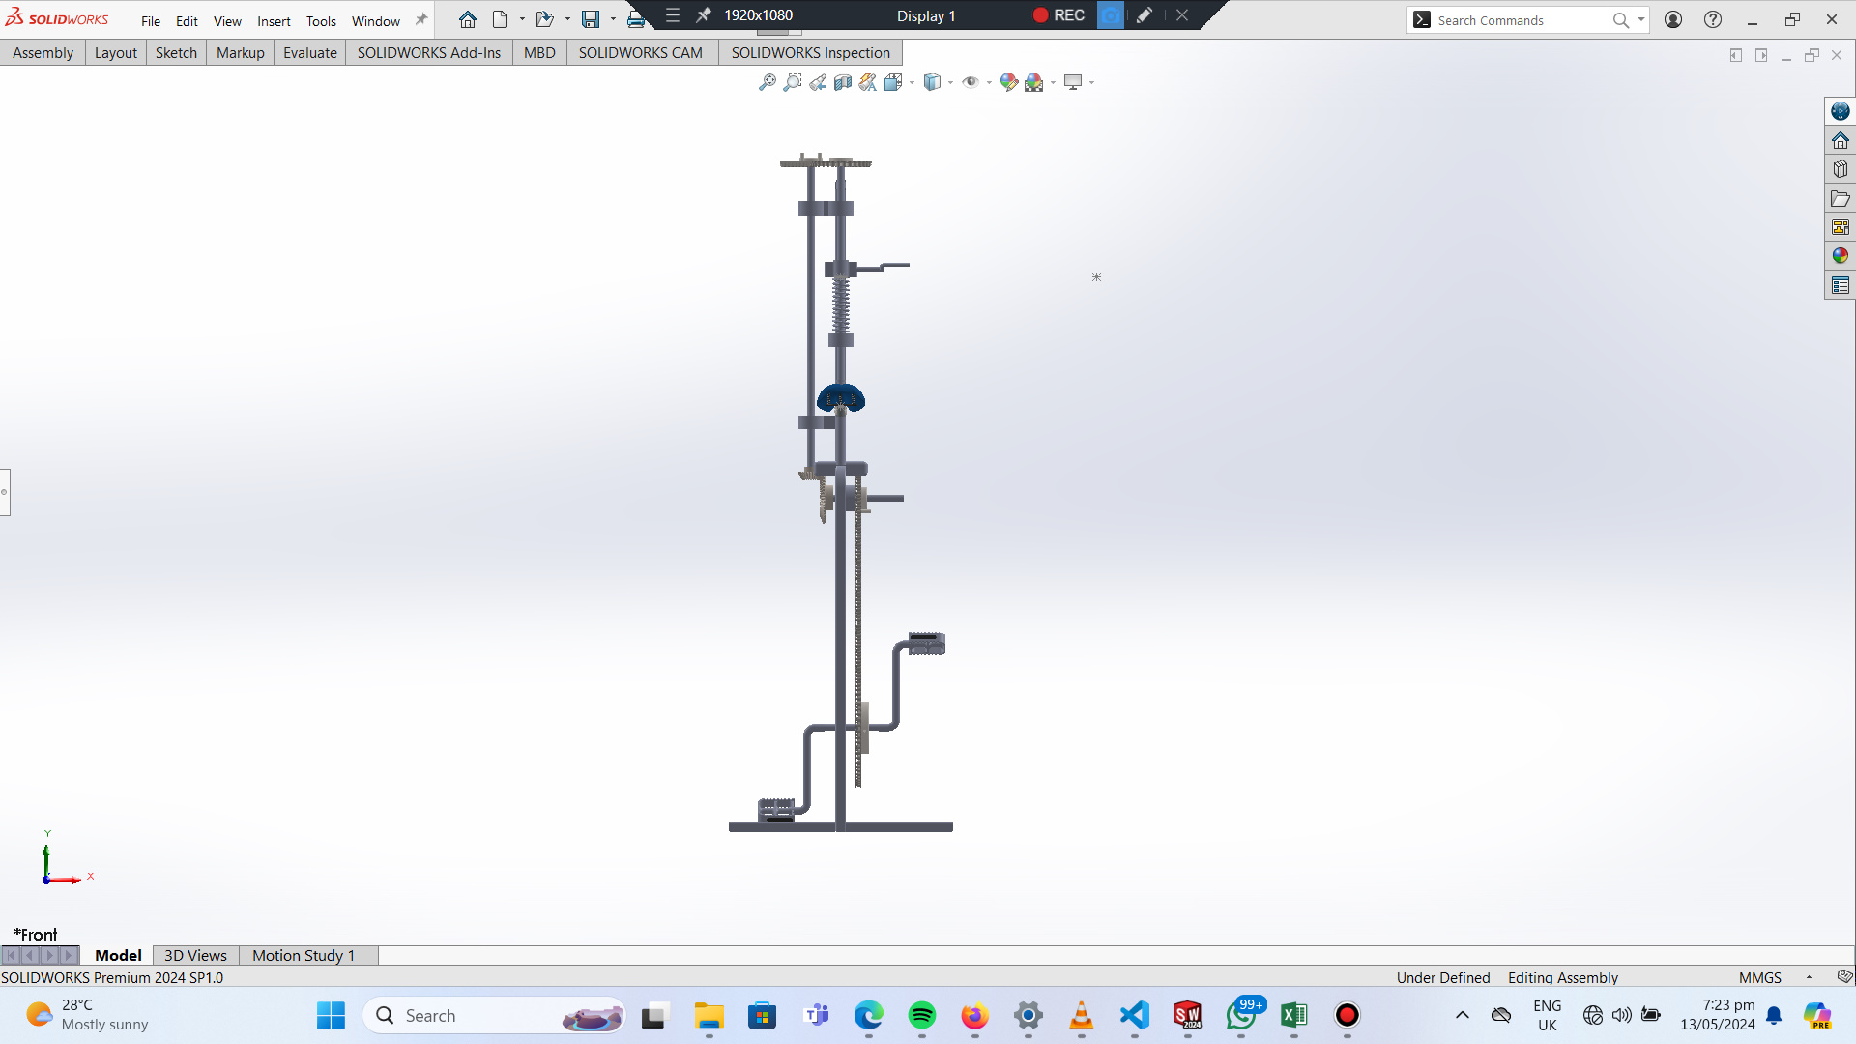
Task: Click the Previous View icon
Action: [x=818, y=82]
